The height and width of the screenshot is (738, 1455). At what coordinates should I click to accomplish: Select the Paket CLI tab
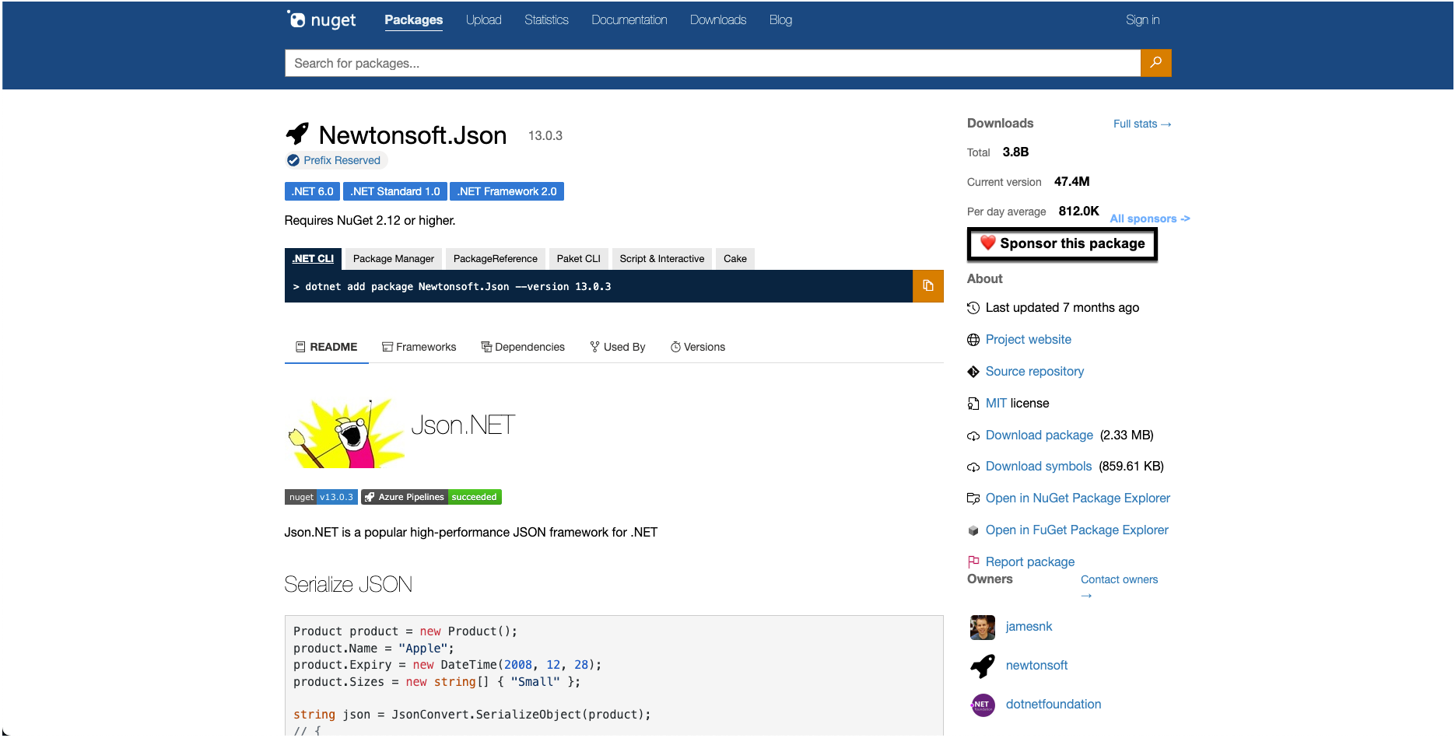[579, 259]
